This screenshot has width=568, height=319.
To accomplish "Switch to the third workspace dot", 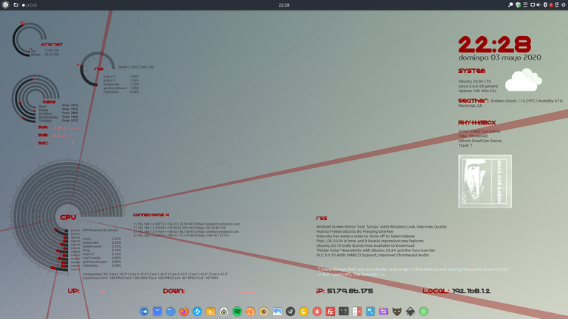I will pos(31,5).
